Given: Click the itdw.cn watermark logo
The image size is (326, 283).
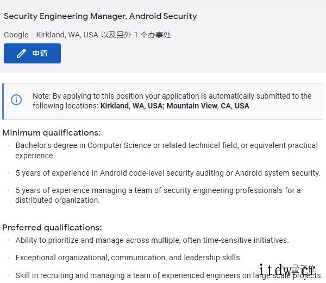Looking at the screenshot, I should [x=287, y=269].
